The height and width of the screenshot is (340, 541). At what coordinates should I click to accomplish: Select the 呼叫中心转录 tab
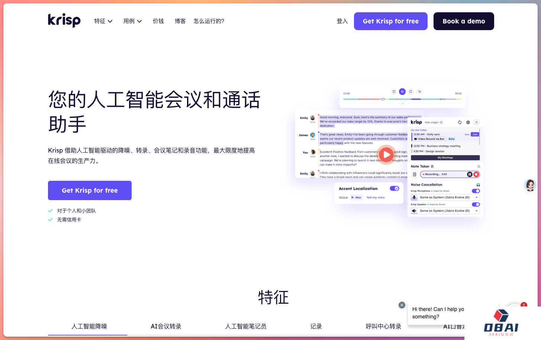coord(383,326)
